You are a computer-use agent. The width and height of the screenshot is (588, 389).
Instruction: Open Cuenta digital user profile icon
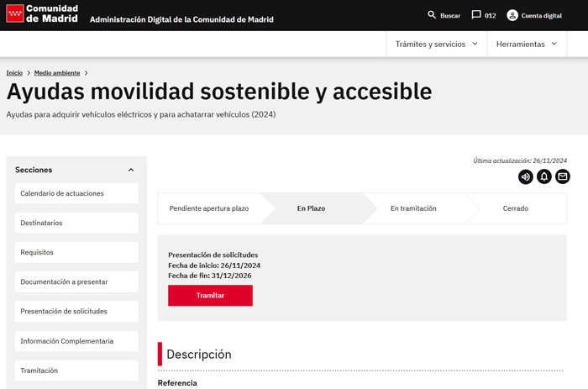click(512, 15)
